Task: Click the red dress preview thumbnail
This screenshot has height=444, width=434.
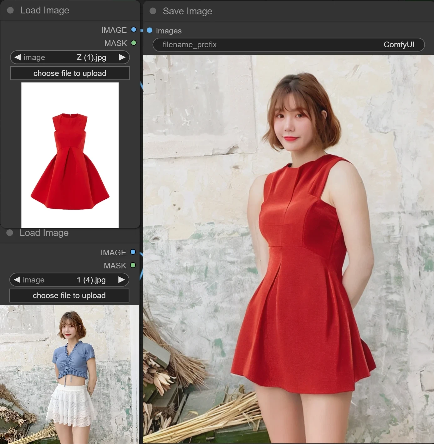Action: tap(70, 155)
